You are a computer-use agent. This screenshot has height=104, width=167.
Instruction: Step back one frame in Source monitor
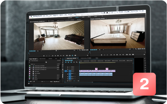coord(55,56)
